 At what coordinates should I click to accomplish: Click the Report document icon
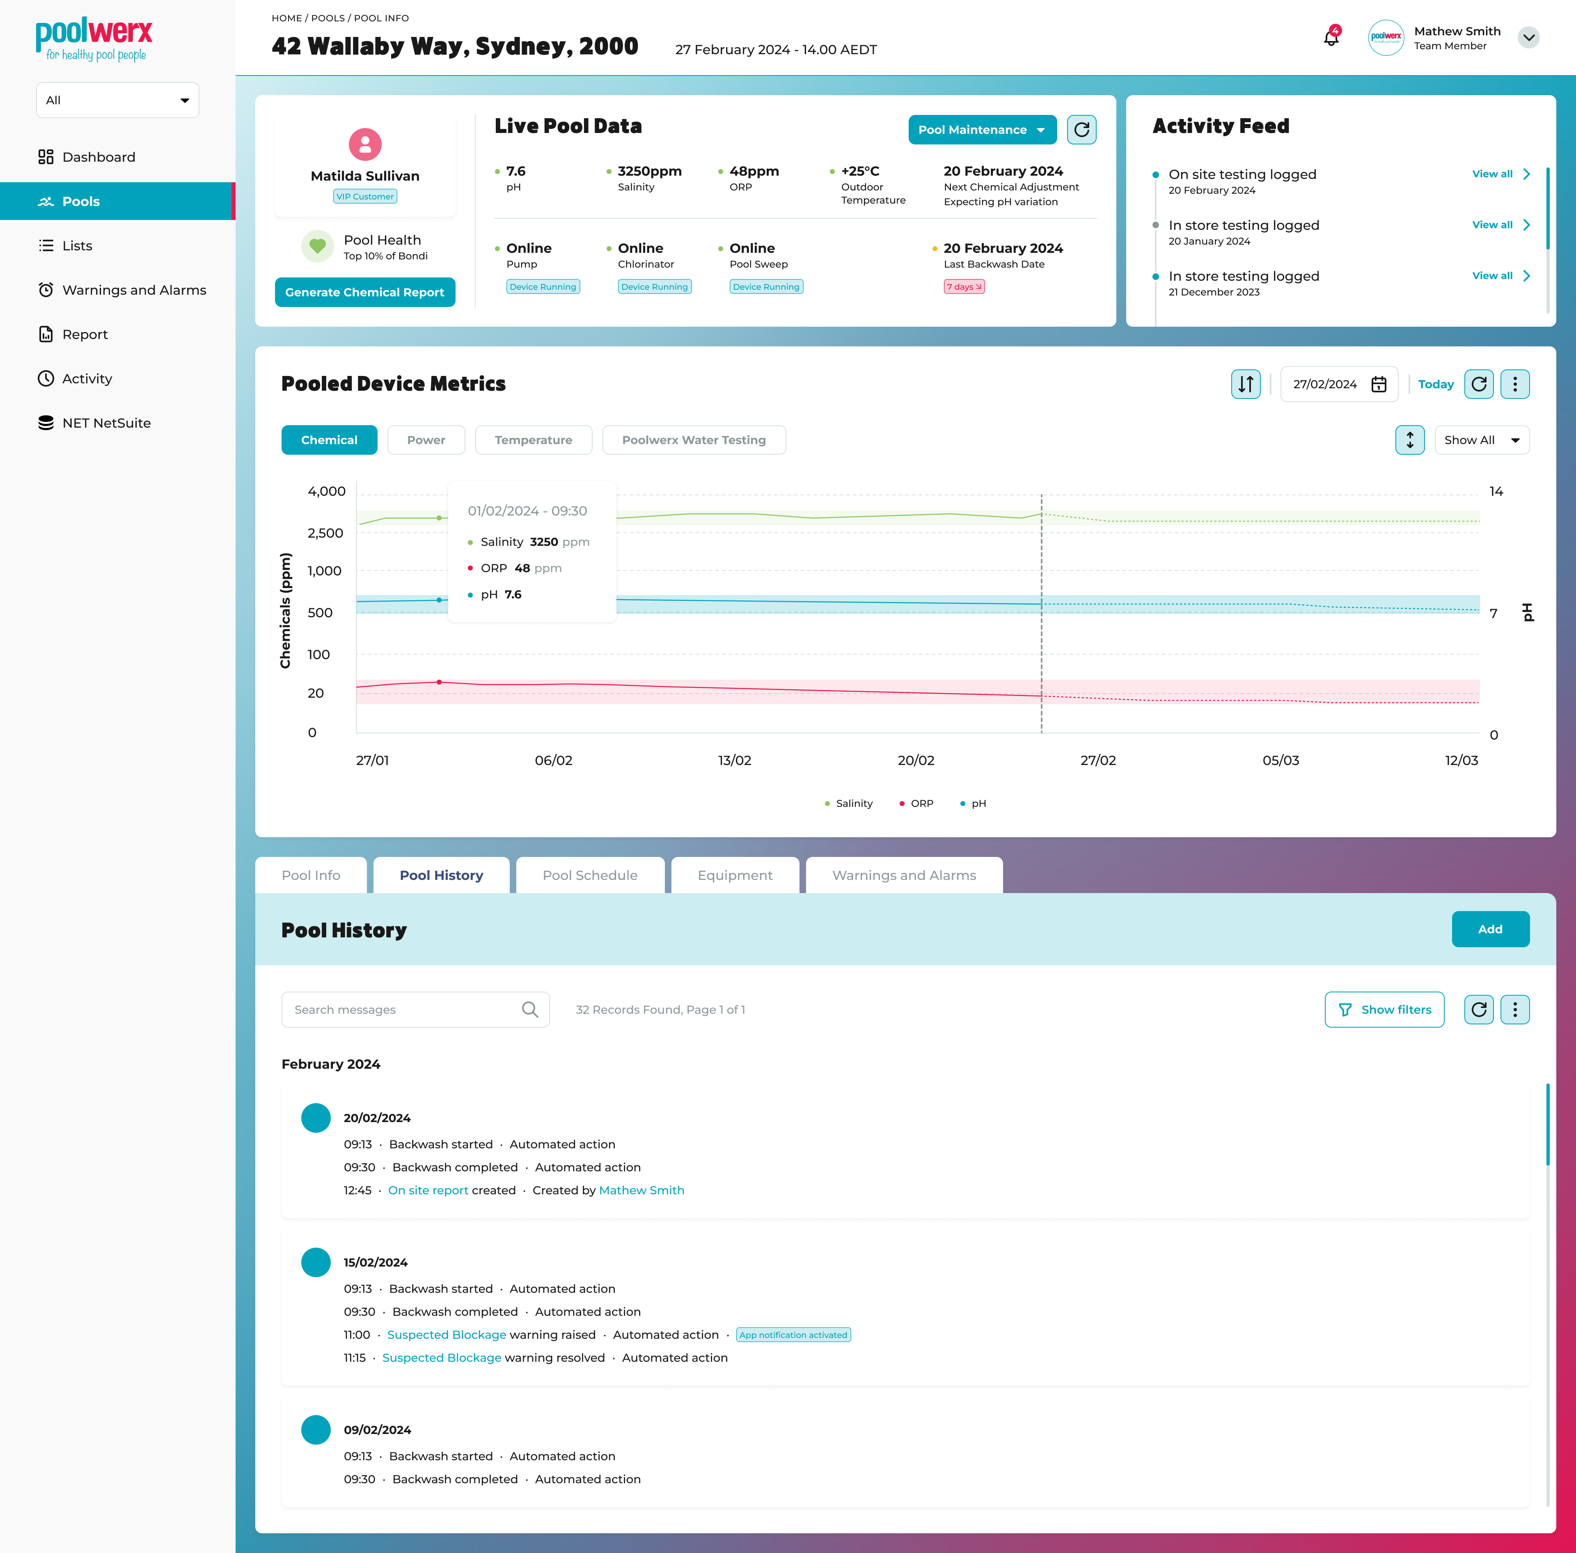tap(46, 334)
